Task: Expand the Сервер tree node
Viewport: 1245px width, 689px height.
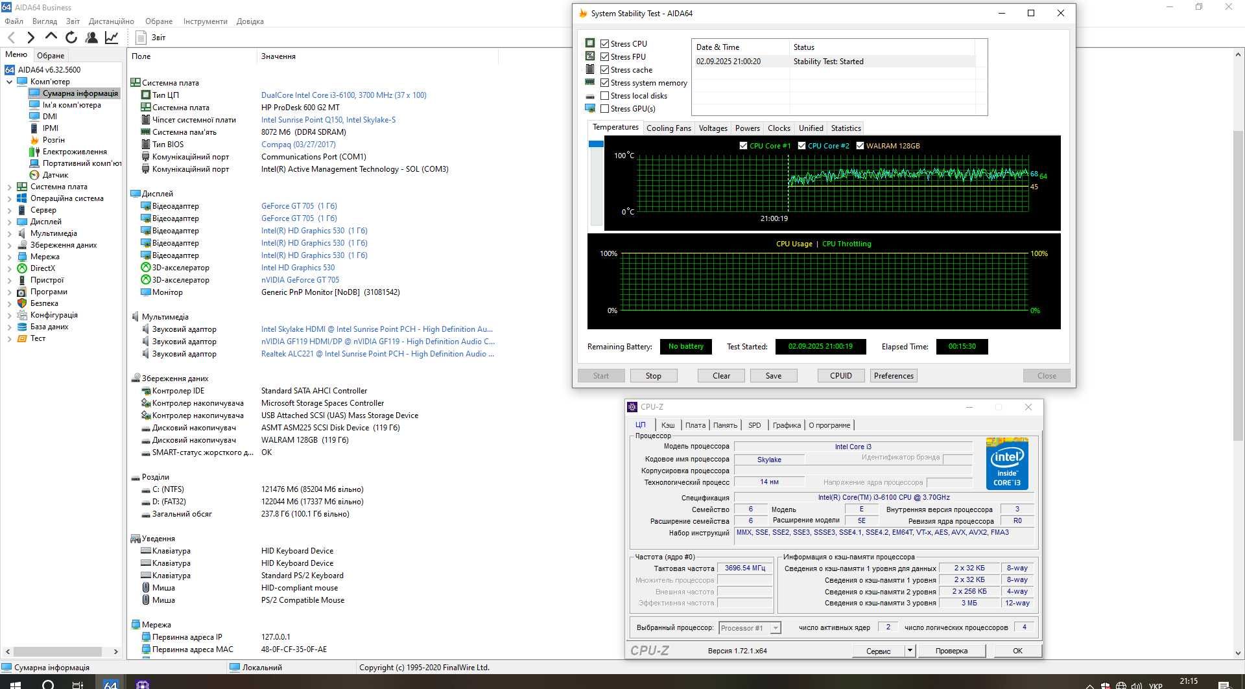Action: [x=9, y=210]
